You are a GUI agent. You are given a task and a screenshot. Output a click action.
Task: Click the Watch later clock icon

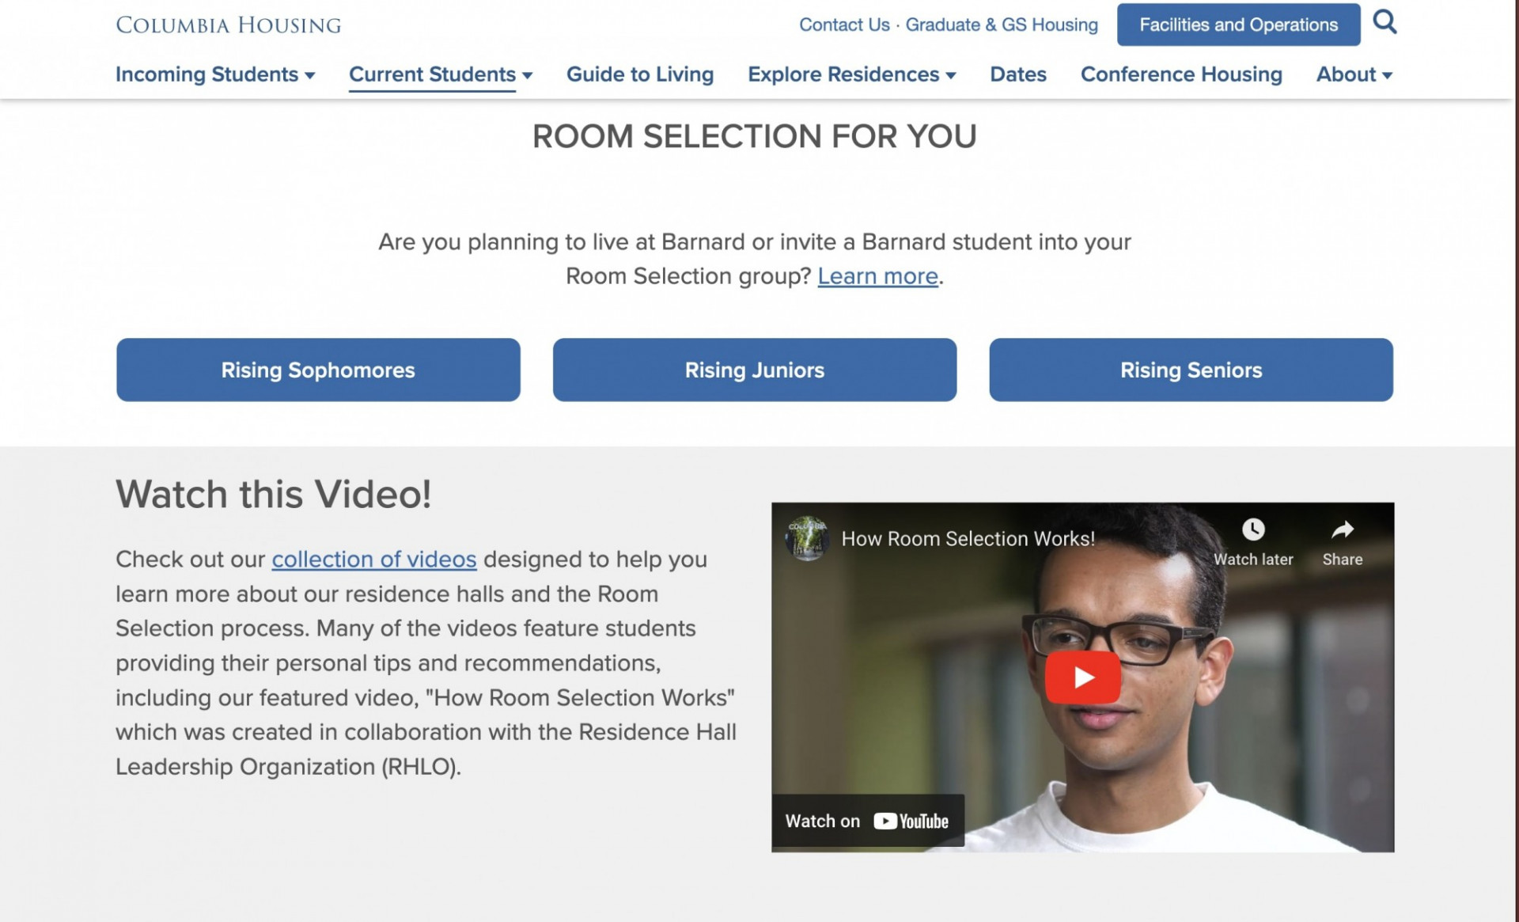[1252, 529]
